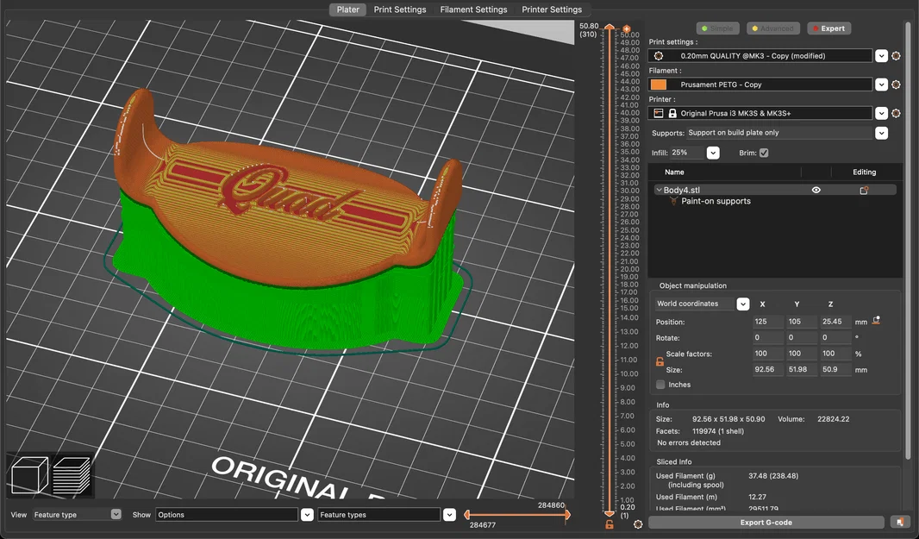Image resolution: width=919 pixels, height=539 pixels.
Task: Switch to 3D editor view cube icon
Action: pos(29,475)
